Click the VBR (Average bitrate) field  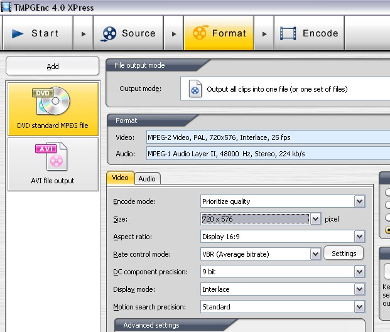coord(261,254)
